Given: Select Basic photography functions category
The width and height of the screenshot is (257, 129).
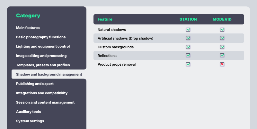Looking at the screenshot, I should (41, 37).
